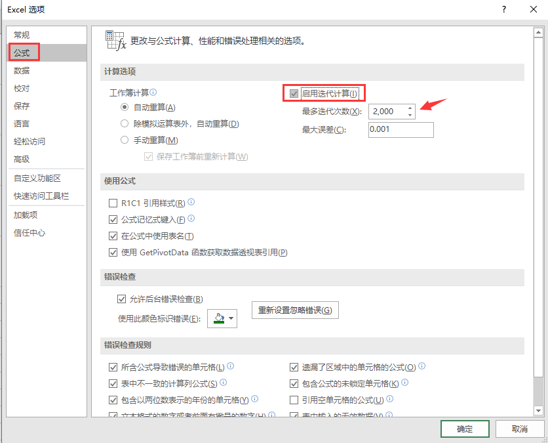Click the scrollbar down arrow

(538, 410)
